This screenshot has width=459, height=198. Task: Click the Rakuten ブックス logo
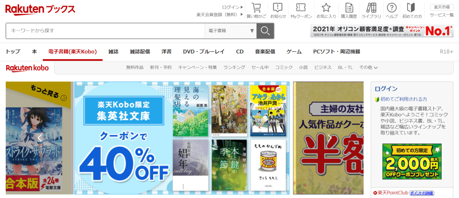[x=40, y=9]
